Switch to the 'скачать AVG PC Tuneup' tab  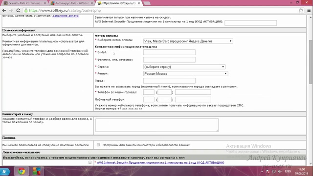click(x=24, y=3)
